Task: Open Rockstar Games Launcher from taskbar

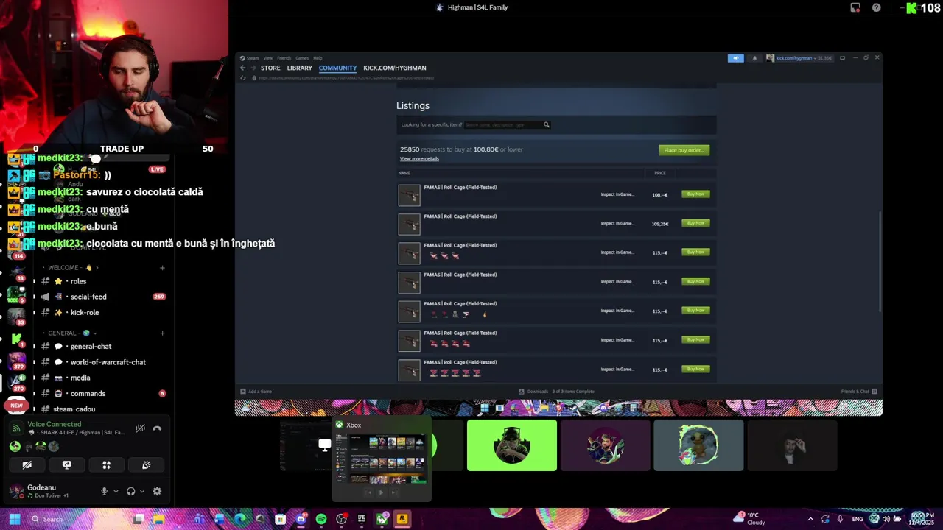Action: coord(402,519)
